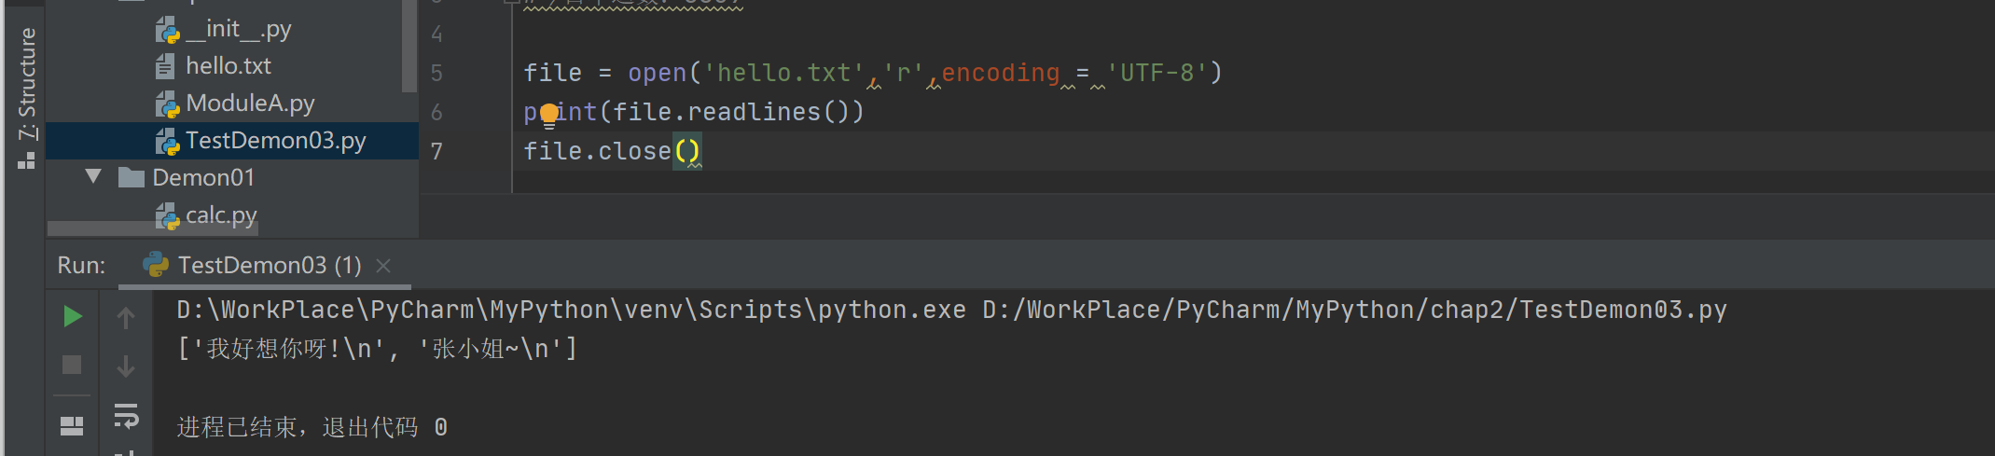Image resolution: width=1995 pixels, height=456 pixels.
Task: Click line number 7 in gutter
Action: pyautogui.click(x=436, y=151)
